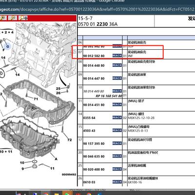Open REACH badge for part 98 014 449 80

[117, 91]
